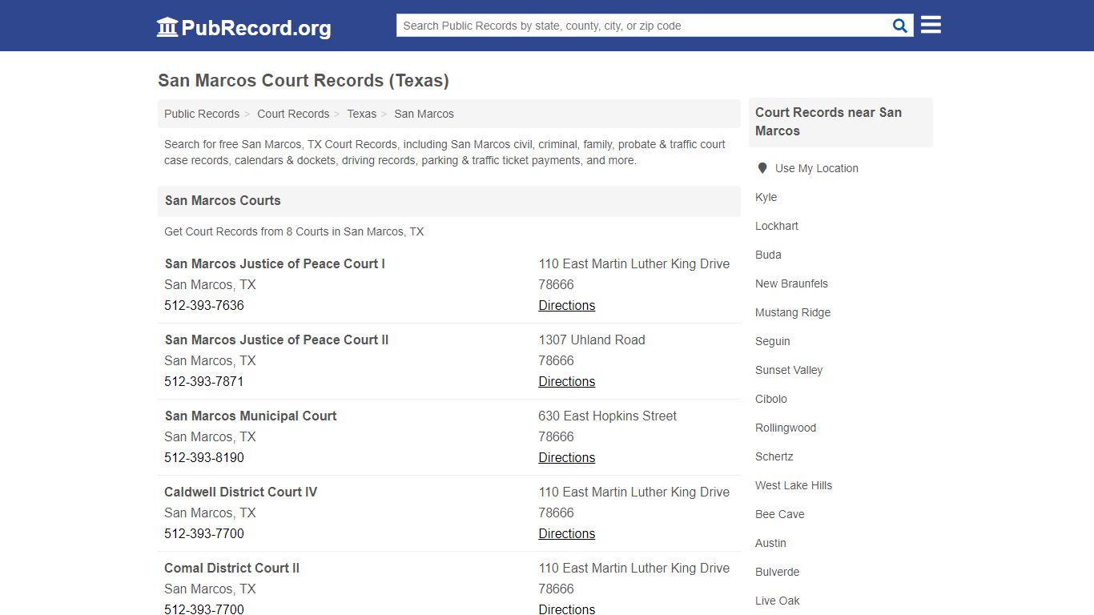Image resolution: width=1094 pixels, height=615 pixels.
Task: Get directions to Caldwell District Court IV
Action: pyautogui.click(x=566, y=533)
